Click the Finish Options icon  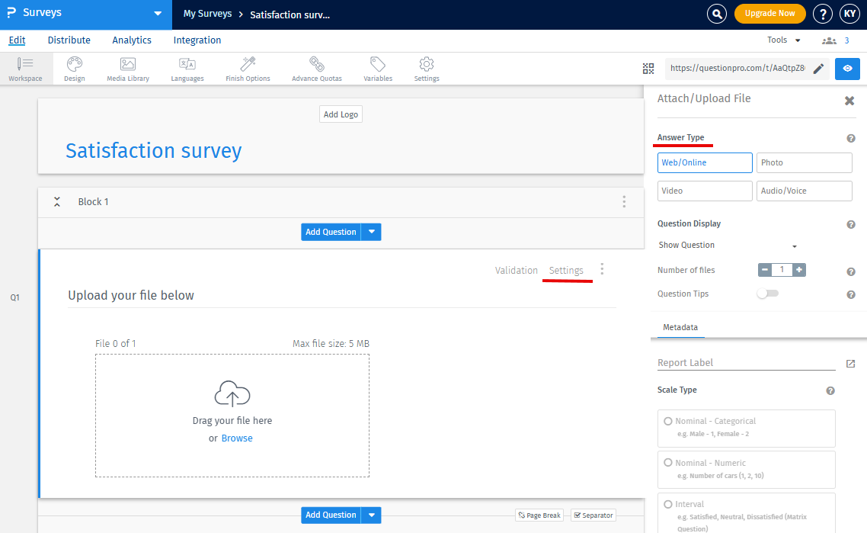point(248,68)
